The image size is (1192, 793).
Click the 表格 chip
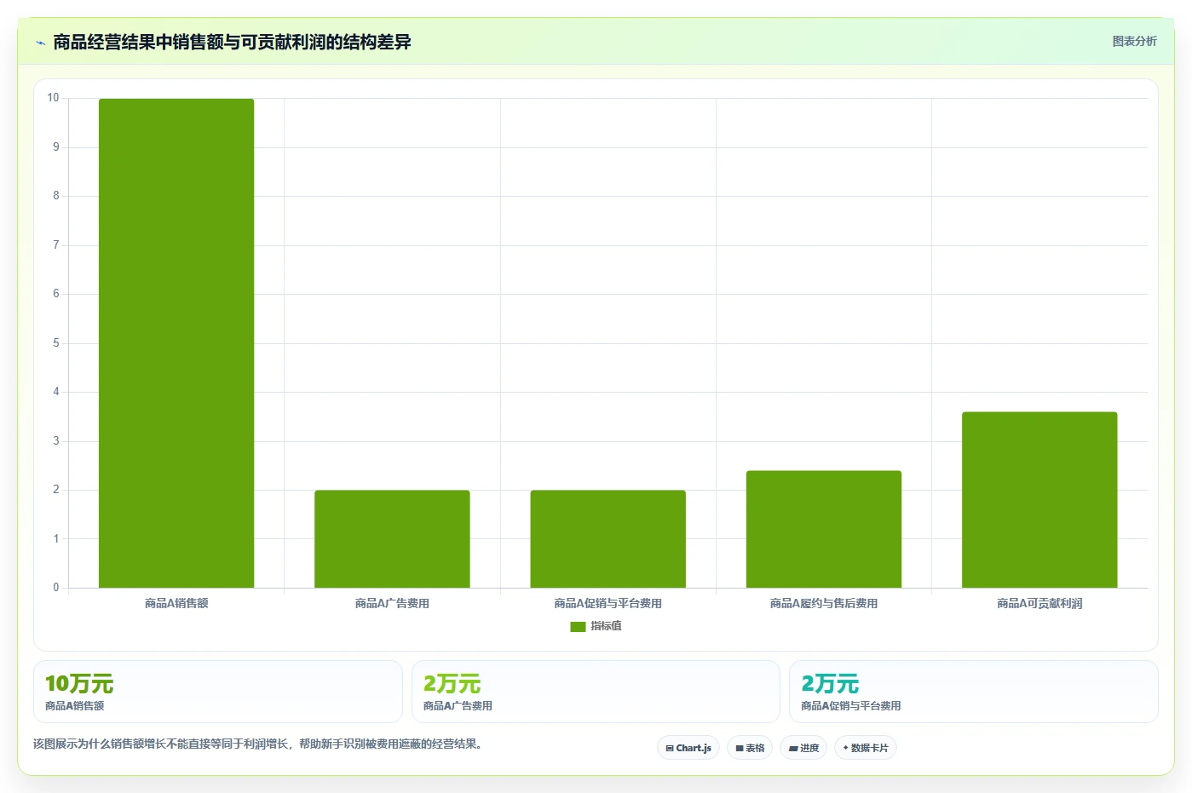750,748
